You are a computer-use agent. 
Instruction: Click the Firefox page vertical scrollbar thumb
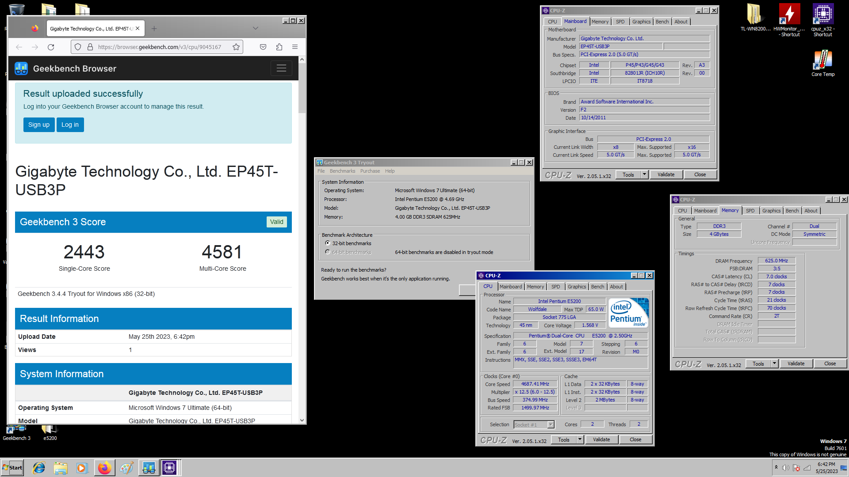302,88
